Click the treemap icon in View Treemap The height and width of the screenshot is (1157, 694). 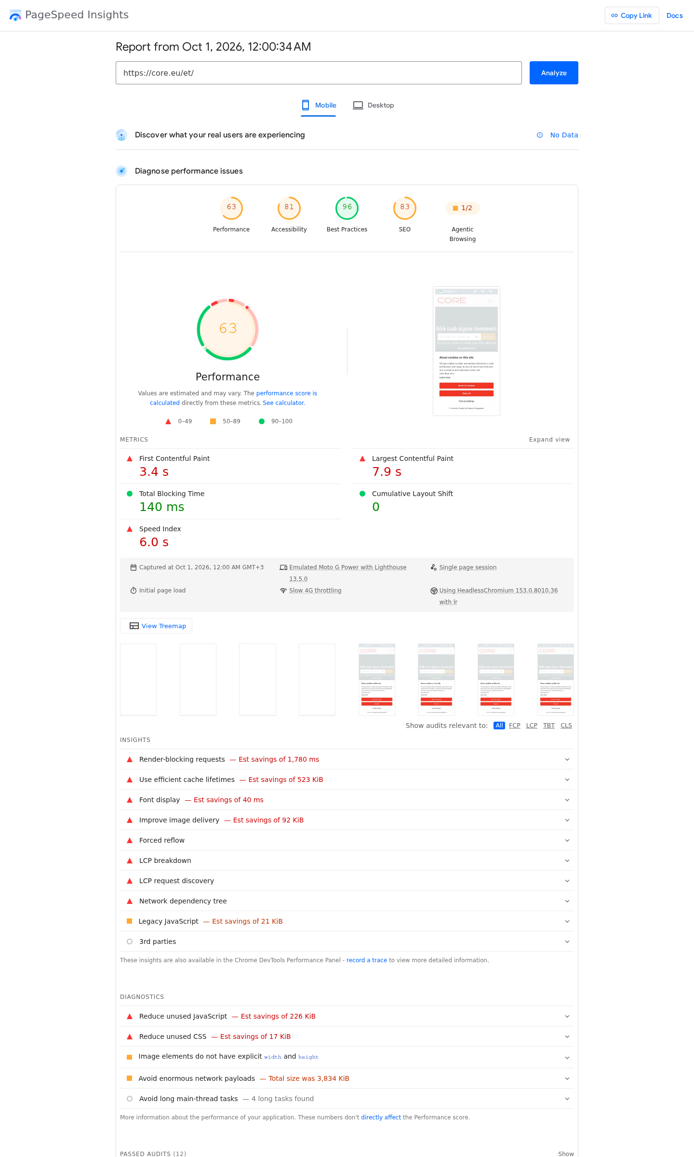coord(134,626)
